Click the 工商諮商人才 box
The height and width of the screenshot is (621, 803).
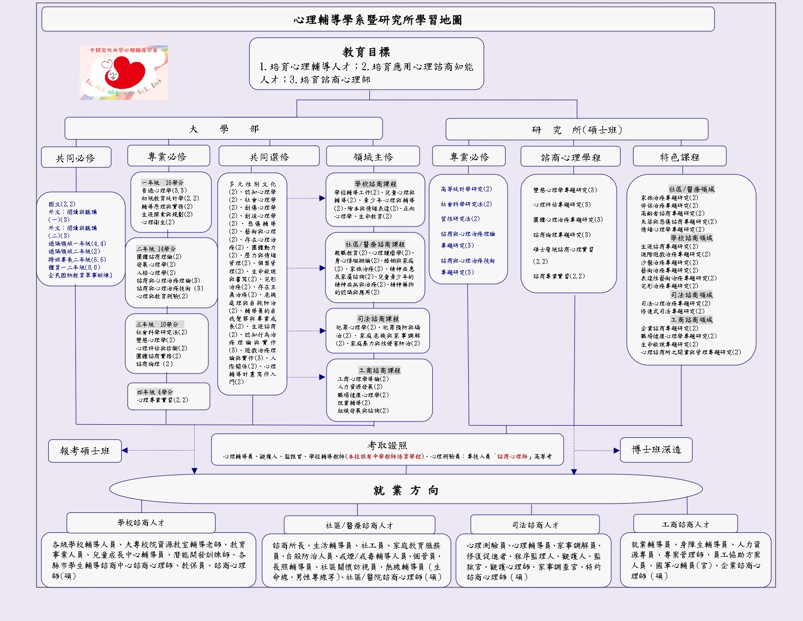click(685, 524)
